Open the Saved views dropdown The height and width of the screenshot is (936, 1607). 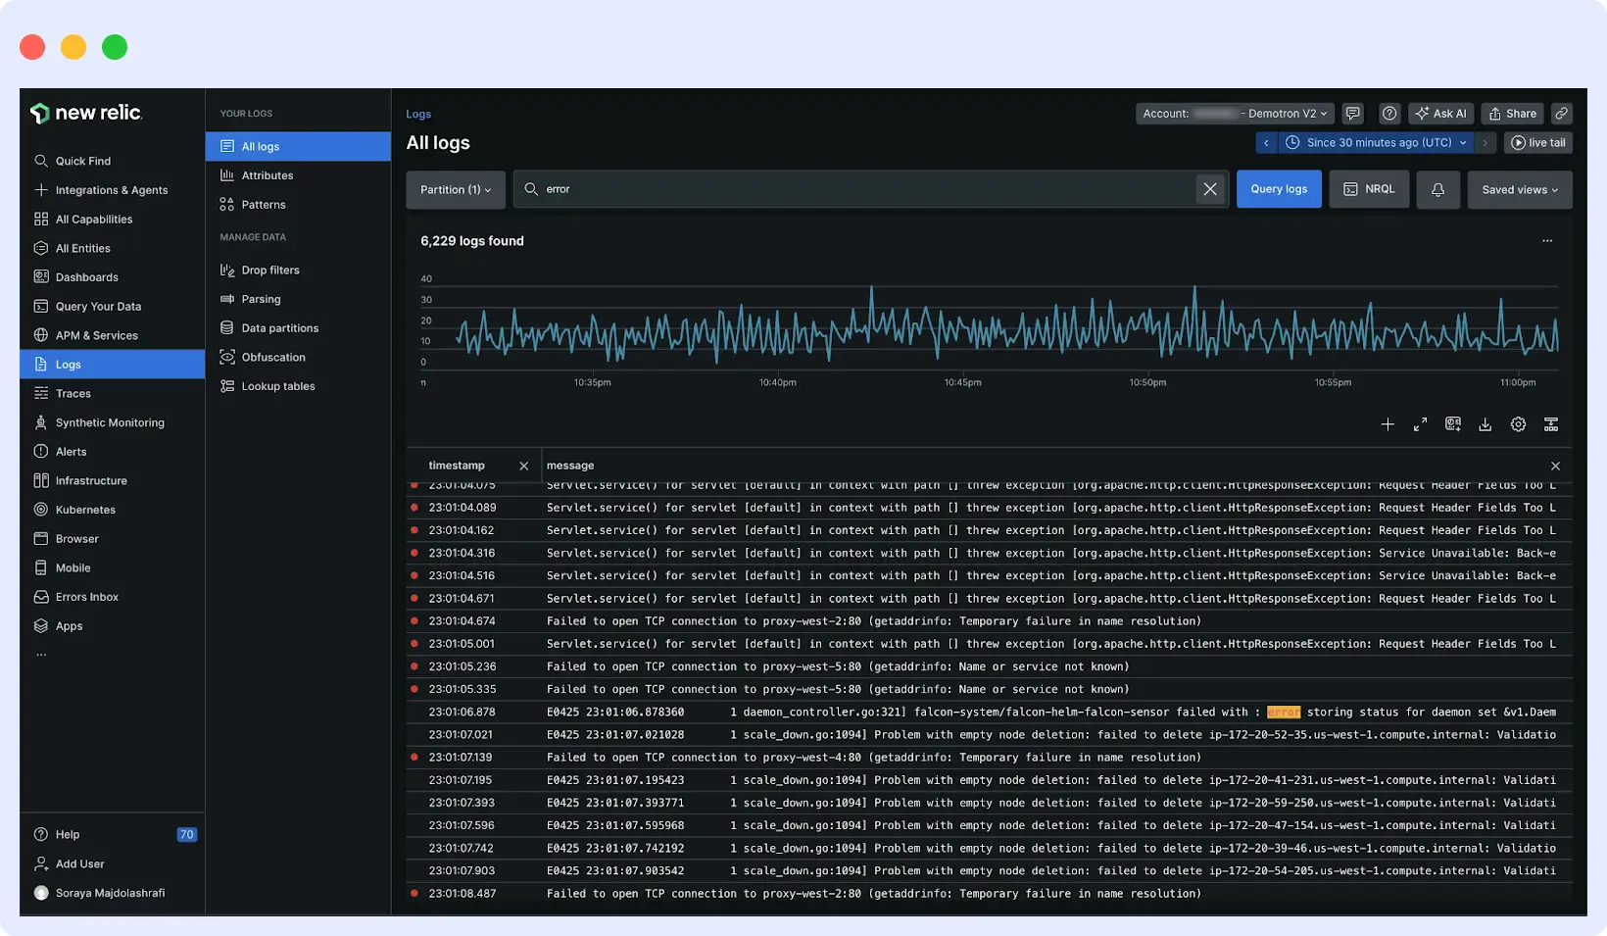(x=1520, y=189)
